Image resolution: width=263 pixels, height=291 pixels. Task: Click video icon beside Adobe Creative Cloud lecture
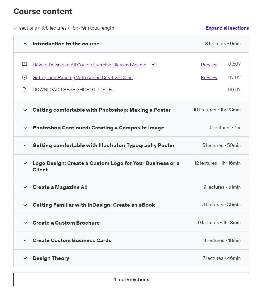point(24,78)
